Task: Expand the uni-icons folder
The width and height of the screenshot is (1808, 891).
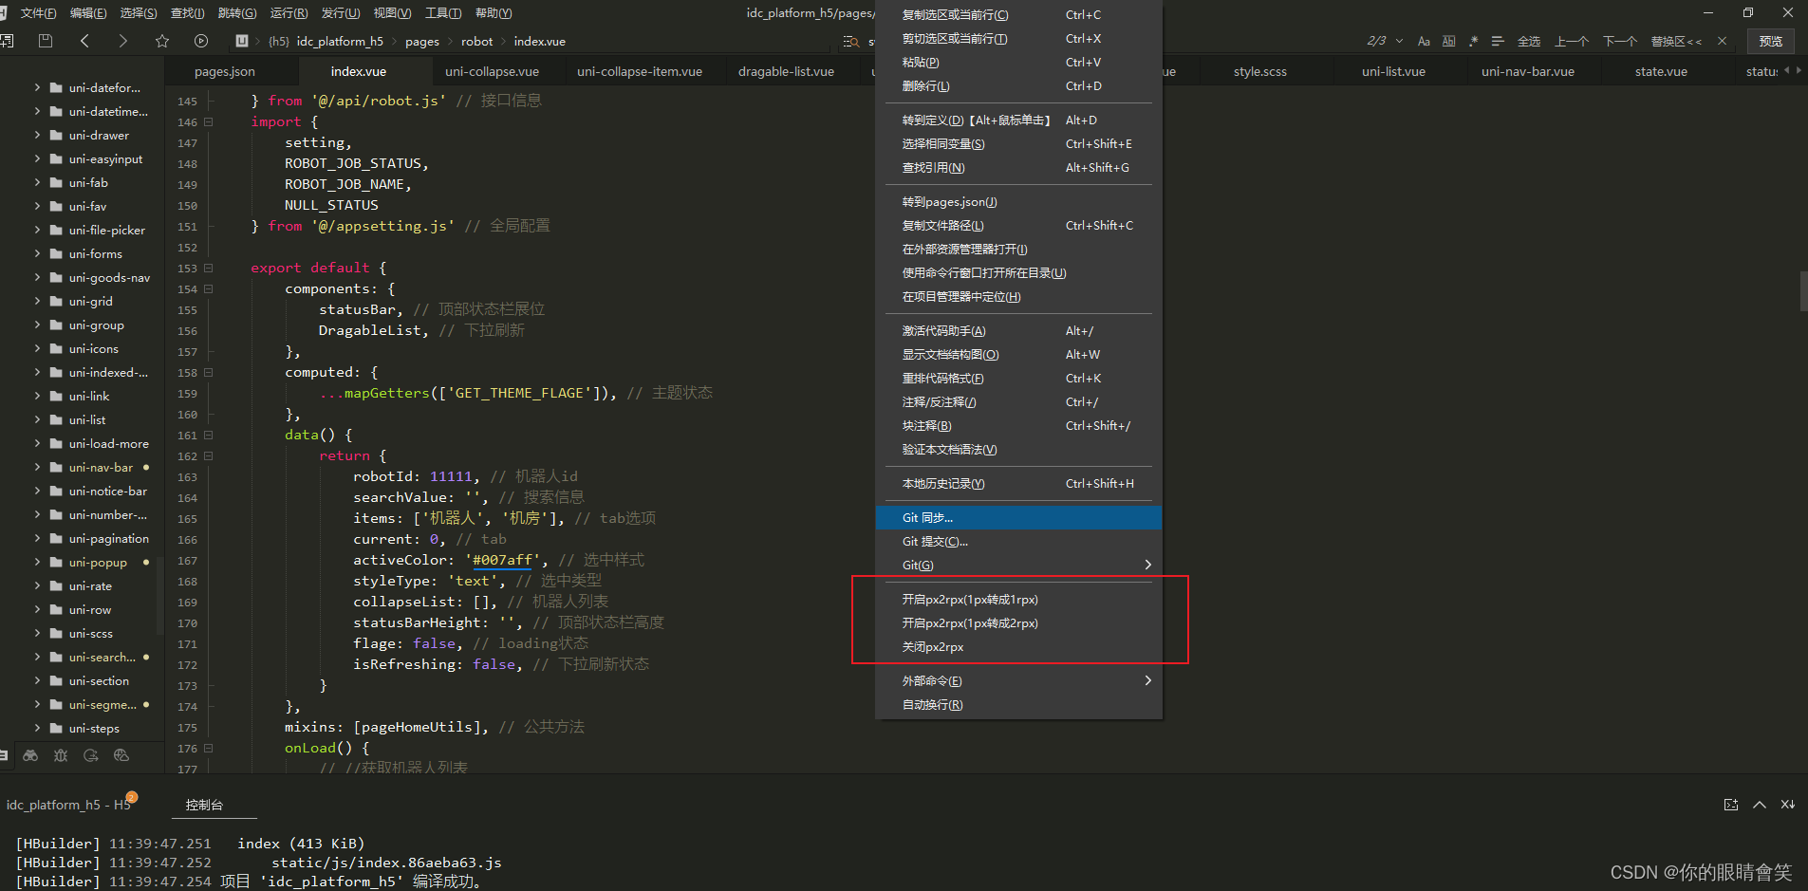Action: tap(37, 348)
